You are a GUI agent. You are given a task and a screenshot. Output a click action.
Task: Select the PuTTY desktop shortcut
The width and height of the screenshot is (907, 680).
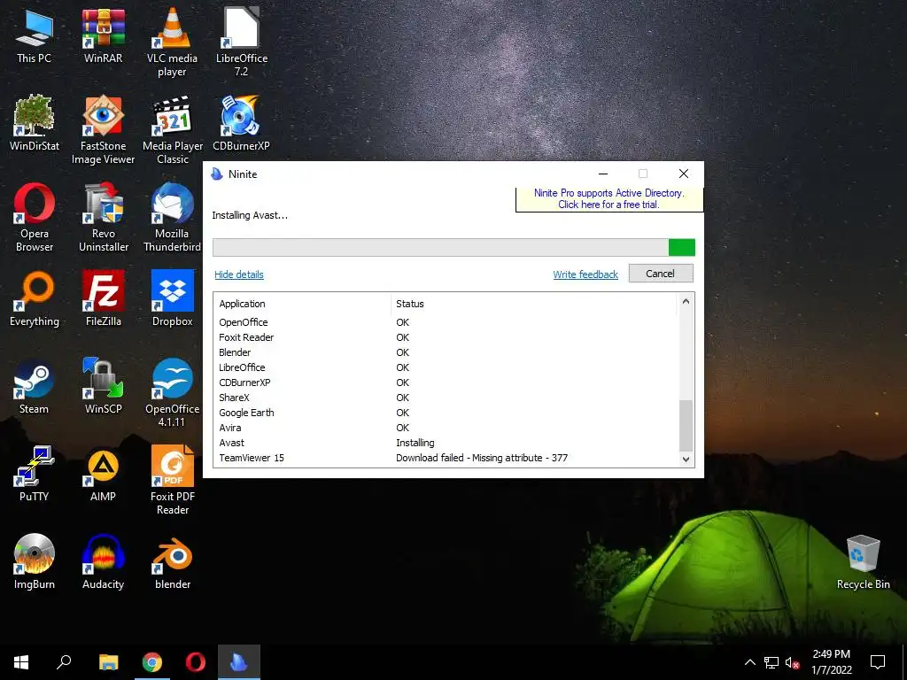(35, 475)
